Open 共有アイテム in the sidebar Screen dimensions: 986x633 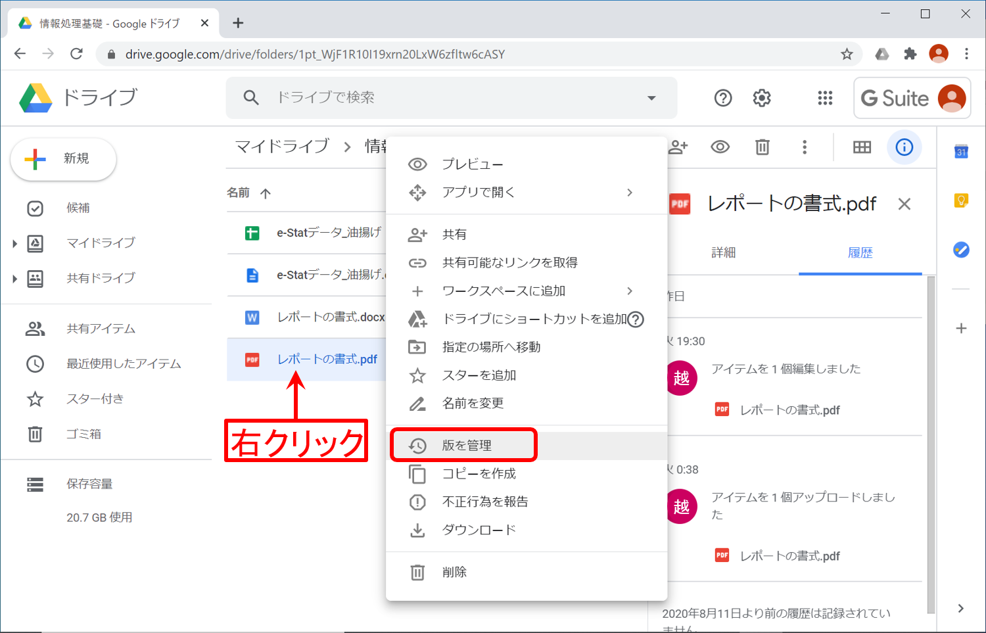(101, 329)
